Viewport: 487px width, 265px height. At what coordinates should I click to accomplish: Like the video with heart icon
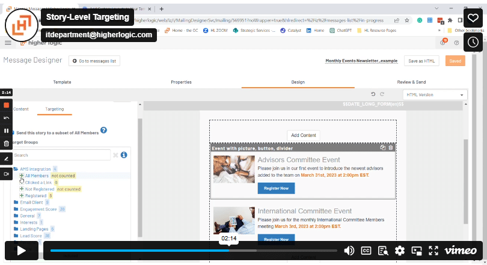pyautogui.click(x=473, y=18)
